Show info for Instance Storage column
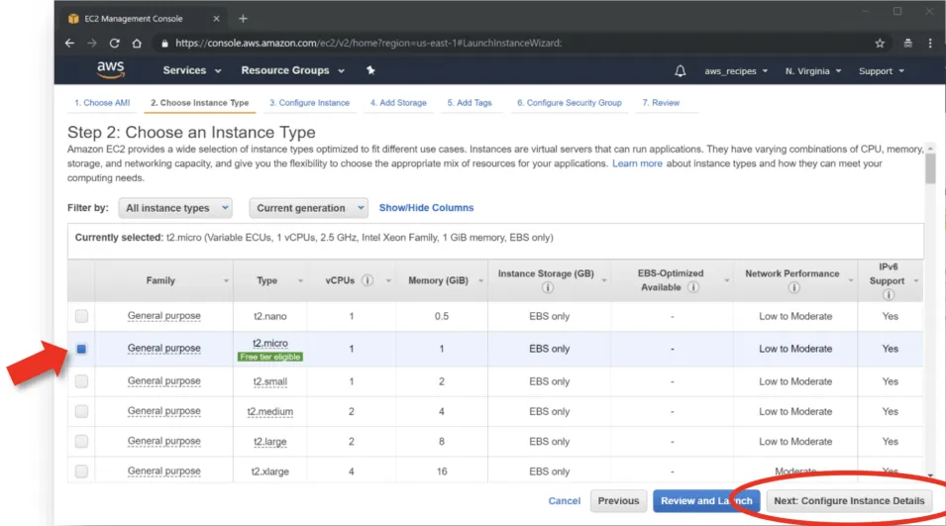Image resolution: width=946 pixels, height=526 pixels. 547,287
